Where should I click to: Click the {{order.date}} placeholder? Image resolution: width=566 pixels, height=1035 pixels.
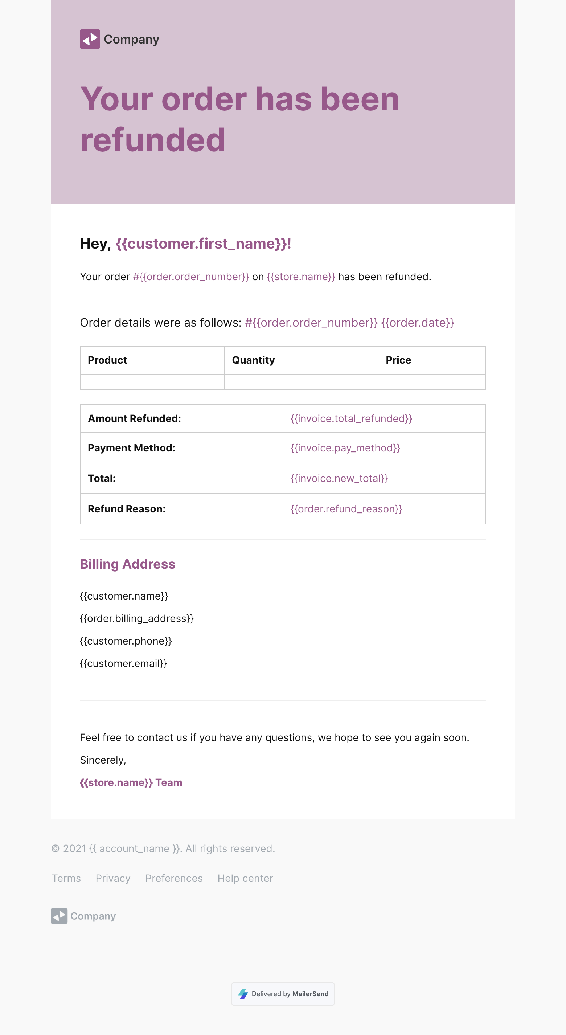tap(417, 323)
